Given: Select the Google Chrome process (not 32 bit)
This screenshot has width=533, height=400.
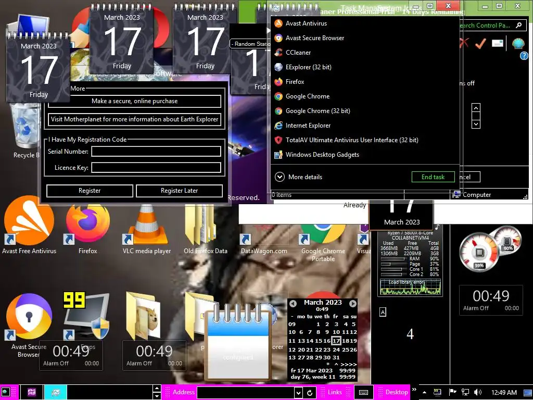Looking at the screenshot, I should click(x=365, y=96).
